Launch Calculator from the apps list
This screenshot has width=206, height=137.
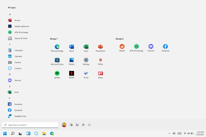pos(15,50)
